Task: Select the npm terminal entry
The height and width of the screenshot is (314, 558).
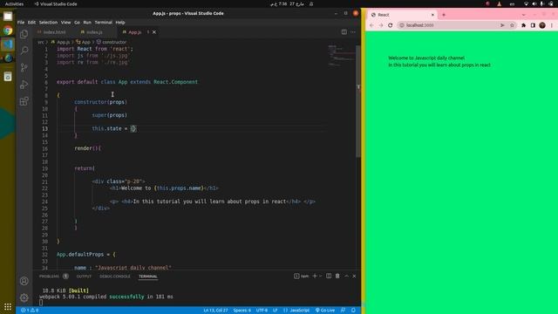Action: pyautogui.click(x=302, y=276)
